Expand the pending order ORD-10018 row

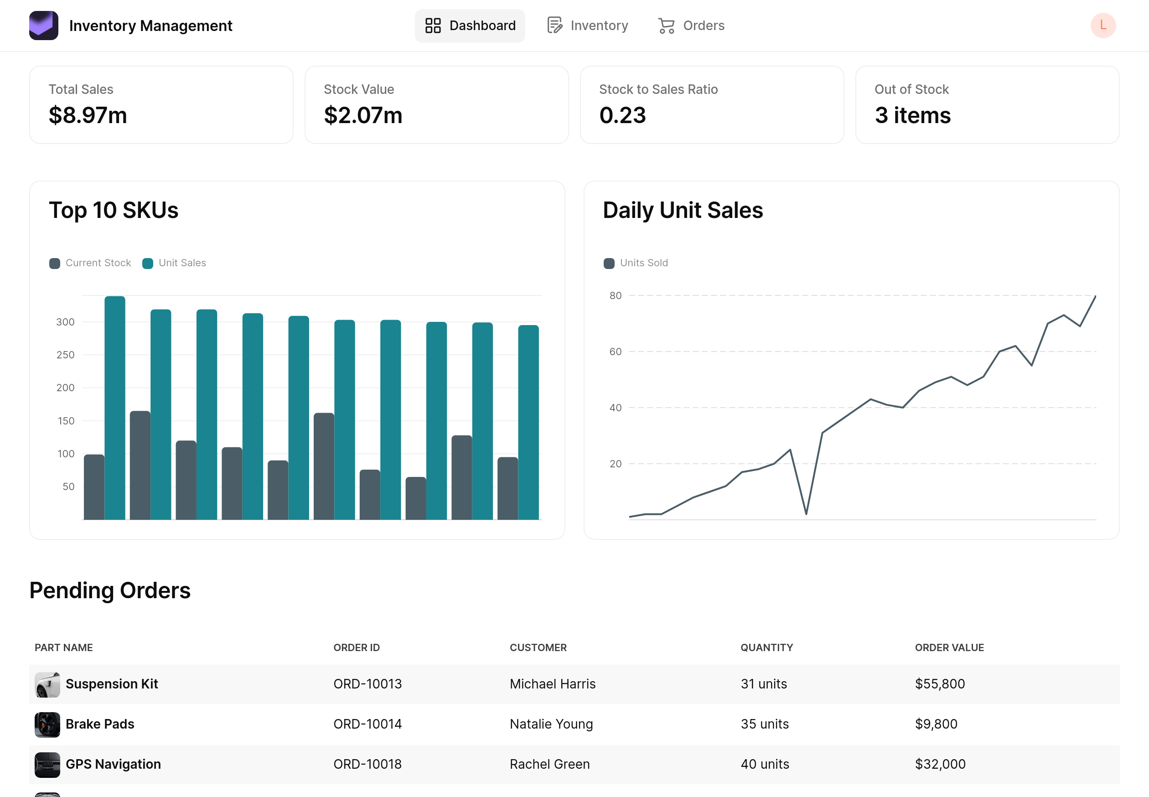pos(574,764)
